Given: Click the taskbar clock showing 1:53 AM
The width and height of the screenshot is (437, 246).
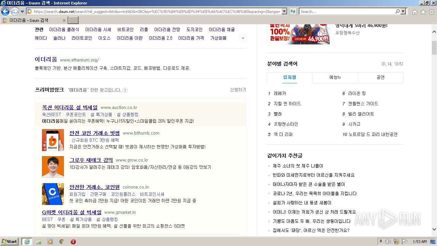Looking at the screenshot, I should point(420,242).
